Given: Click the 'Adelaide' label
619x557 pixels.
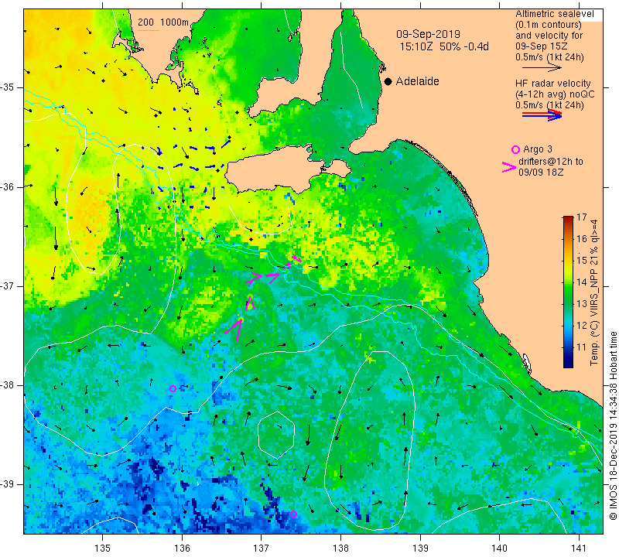Looking at the screenshot, I should [418, 81].
